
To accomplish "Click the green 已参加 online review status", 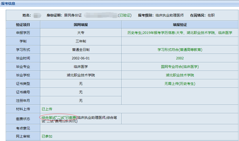I will click(47, 136).
